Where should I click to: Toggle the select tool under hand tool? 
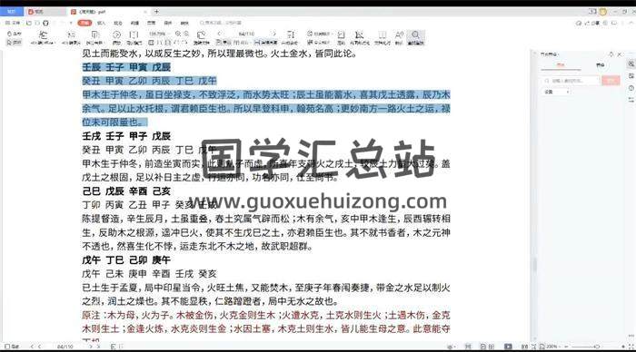click(x=15, y=42)
